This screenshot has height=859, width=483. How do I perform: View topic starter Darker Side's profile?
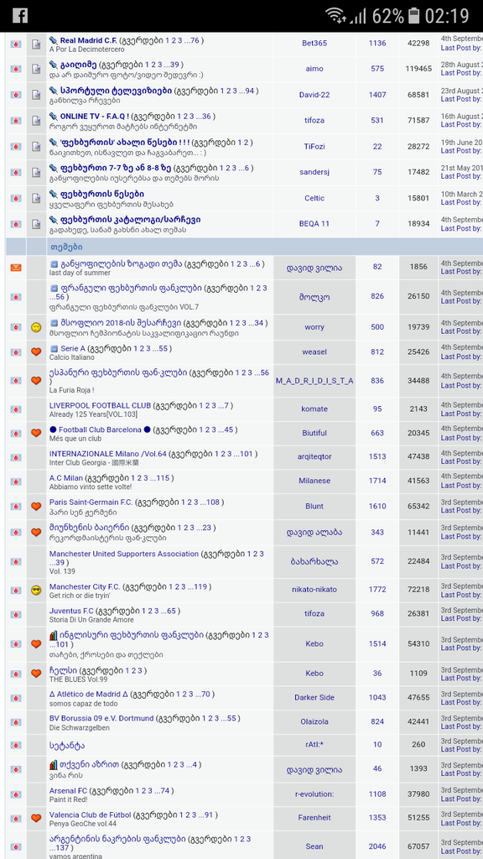(x=314, y=697)
